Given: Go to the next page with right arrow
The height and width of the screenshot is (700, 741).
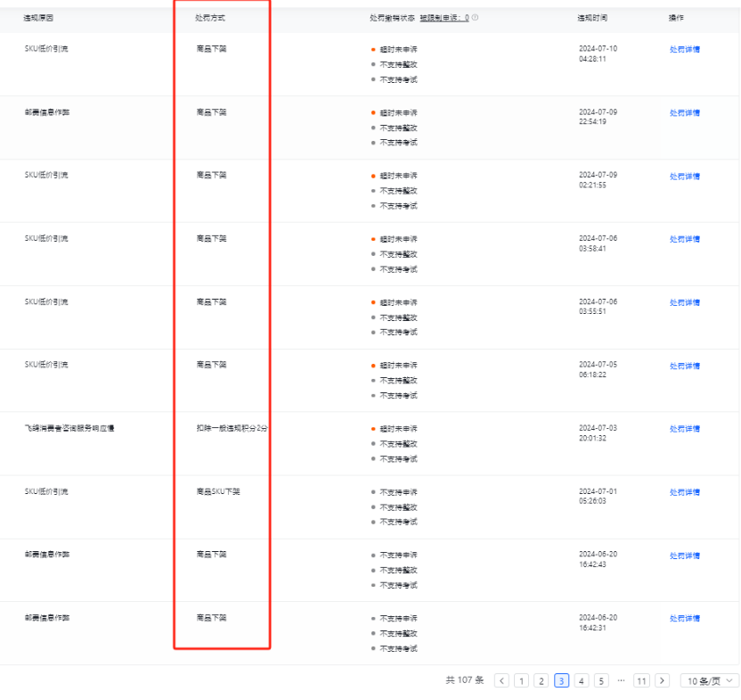Looking at the screenshot, I should click(x=662, y=680).
